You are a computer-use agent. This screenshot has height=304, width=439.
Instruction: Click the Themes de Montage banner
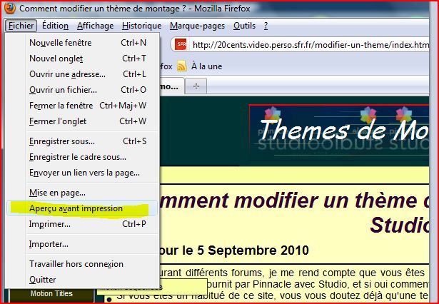click(x=339, y=133)
